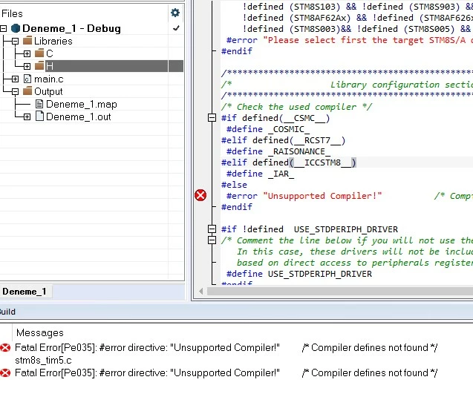Image resolution: width=473 pixels, height=394 pixels.
Task: Click the Messages column header
Action: click(x=40, y=332)
